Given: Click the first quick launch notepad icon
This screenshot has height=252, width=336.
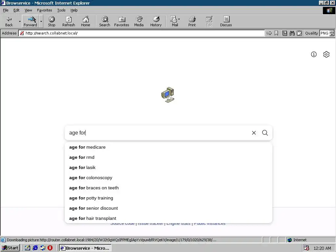Looking at the screenshot, I should pyautogui.click(x=28, y=248).
